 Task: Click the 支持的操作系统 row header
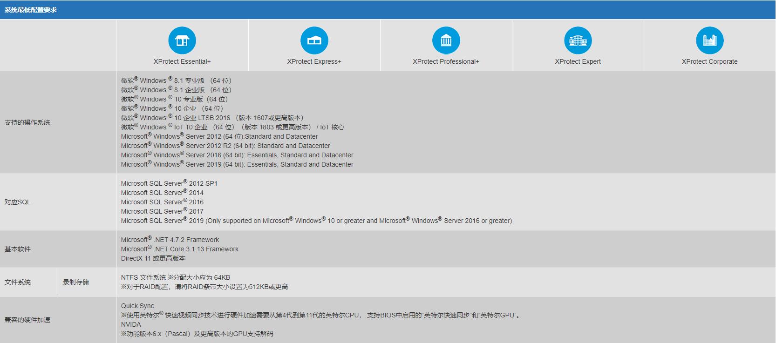[27, 122]
